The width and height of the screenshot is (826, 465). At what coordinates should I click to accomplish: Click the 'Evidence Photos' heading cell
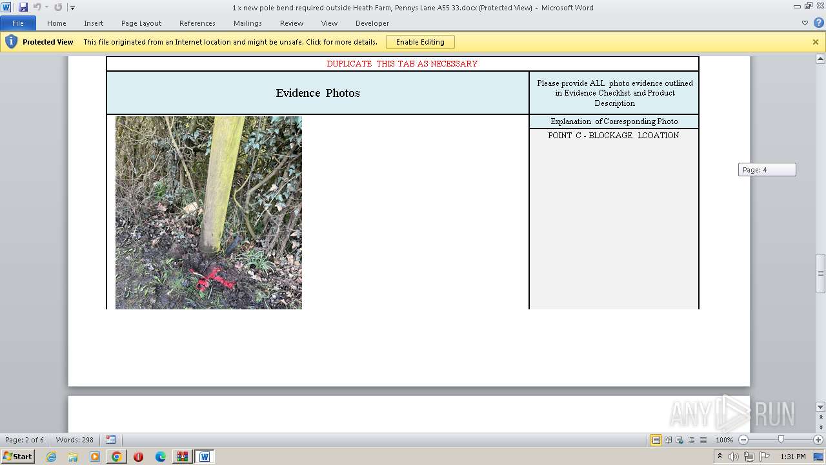(x=317, y=93)
